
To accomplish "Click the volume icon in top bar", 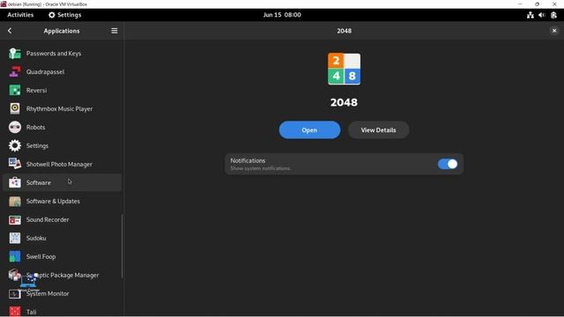I will coord(542,15).
